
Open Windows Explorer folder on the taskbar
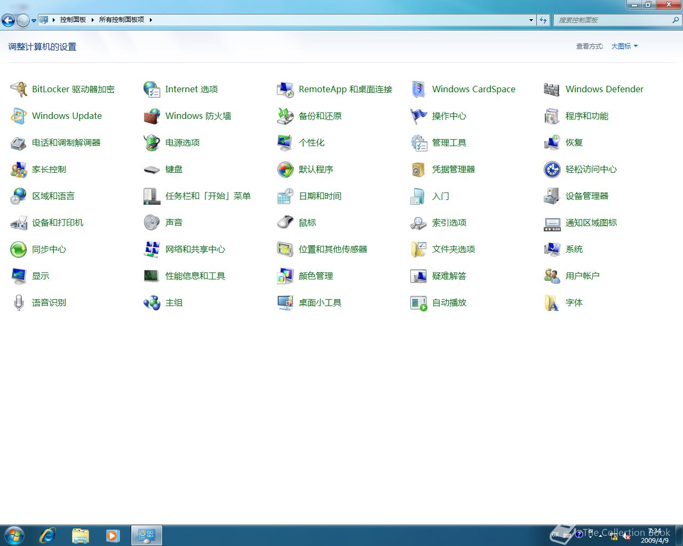(x=80, y=535)
